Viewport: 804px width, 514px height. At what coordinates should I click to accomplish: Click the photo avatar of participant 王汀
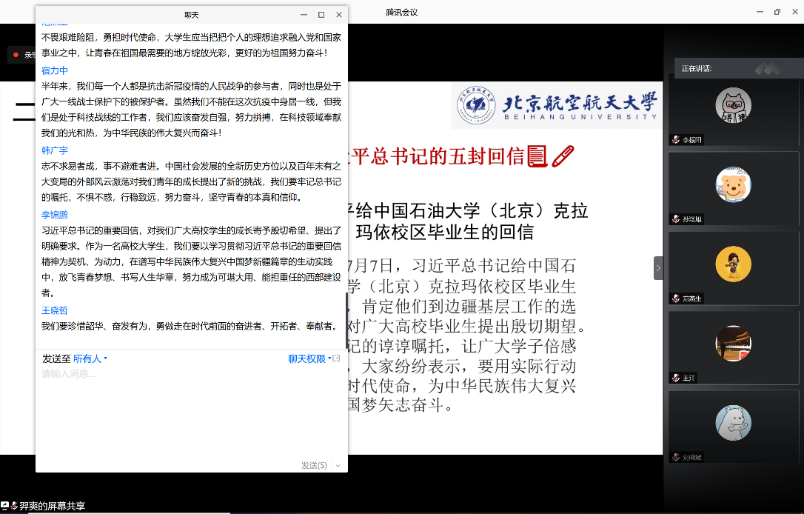click(733, 343)
